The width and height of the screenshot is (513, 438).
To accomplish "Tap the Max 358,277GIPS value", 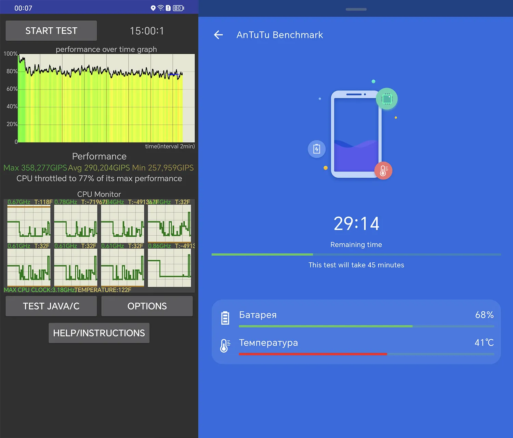I will pyautogui.click(x=35, y=168).
